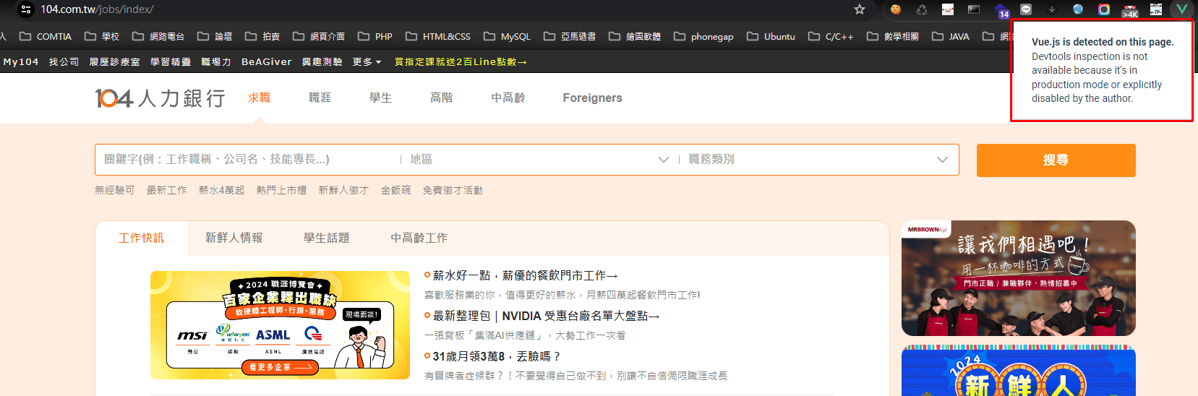Switch to the 中高齡工作 tab
Screen dimensions: 1198x396
click(x=419, y=238)
